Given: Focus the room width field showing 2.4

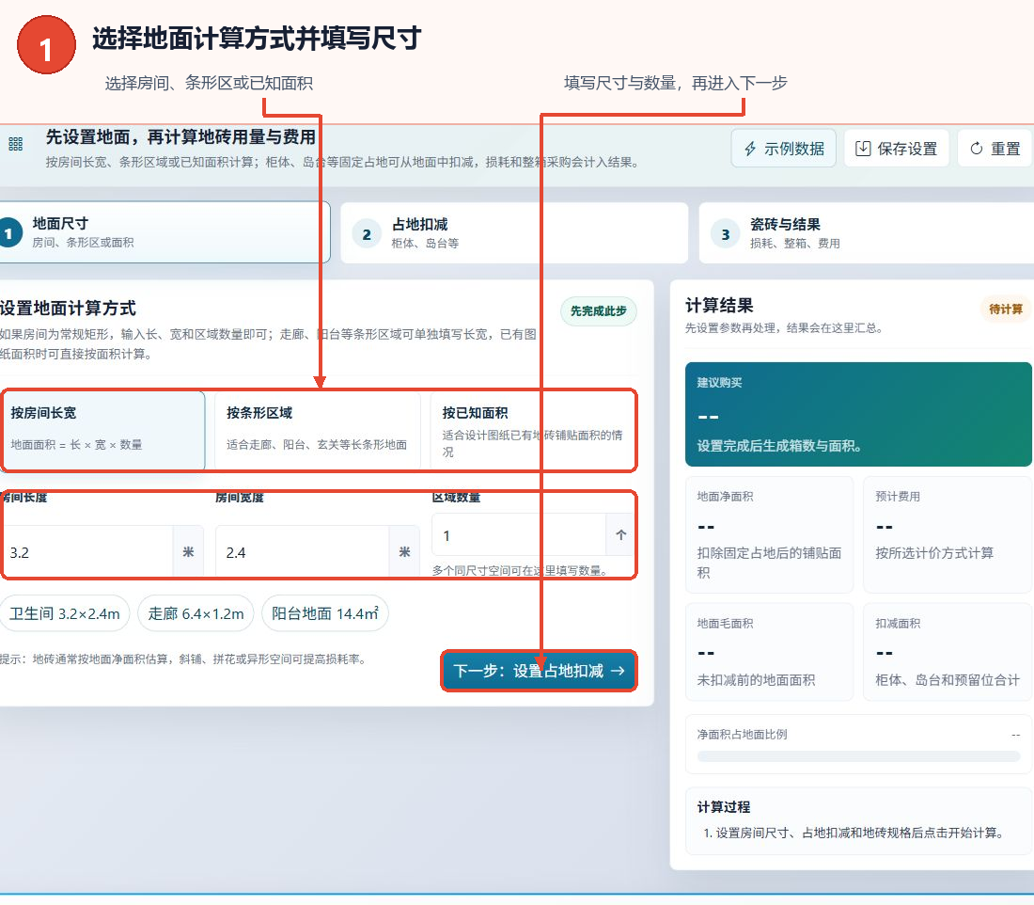Looking at the screenshot, I should pos(302,552).
